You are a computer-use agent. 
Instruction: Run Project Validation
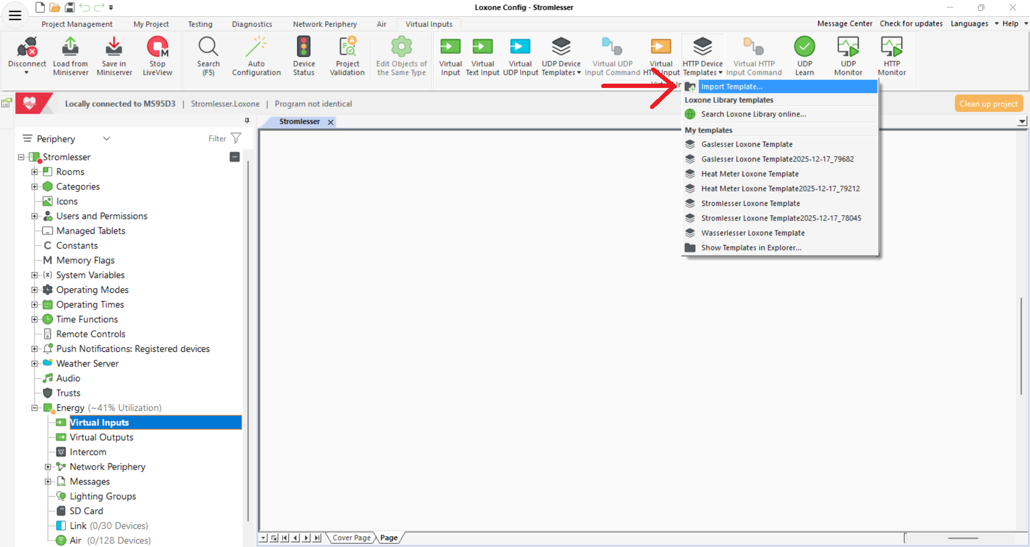pos(347,55)
